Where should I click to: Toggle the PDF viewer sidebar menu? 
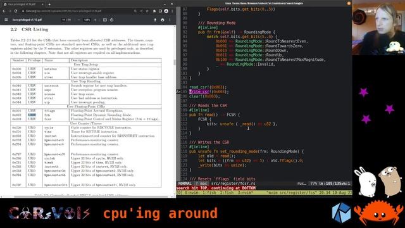tap(6, 20)
